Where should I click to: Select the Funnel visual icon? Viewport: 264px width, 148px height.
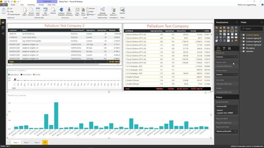coord(221,37)
